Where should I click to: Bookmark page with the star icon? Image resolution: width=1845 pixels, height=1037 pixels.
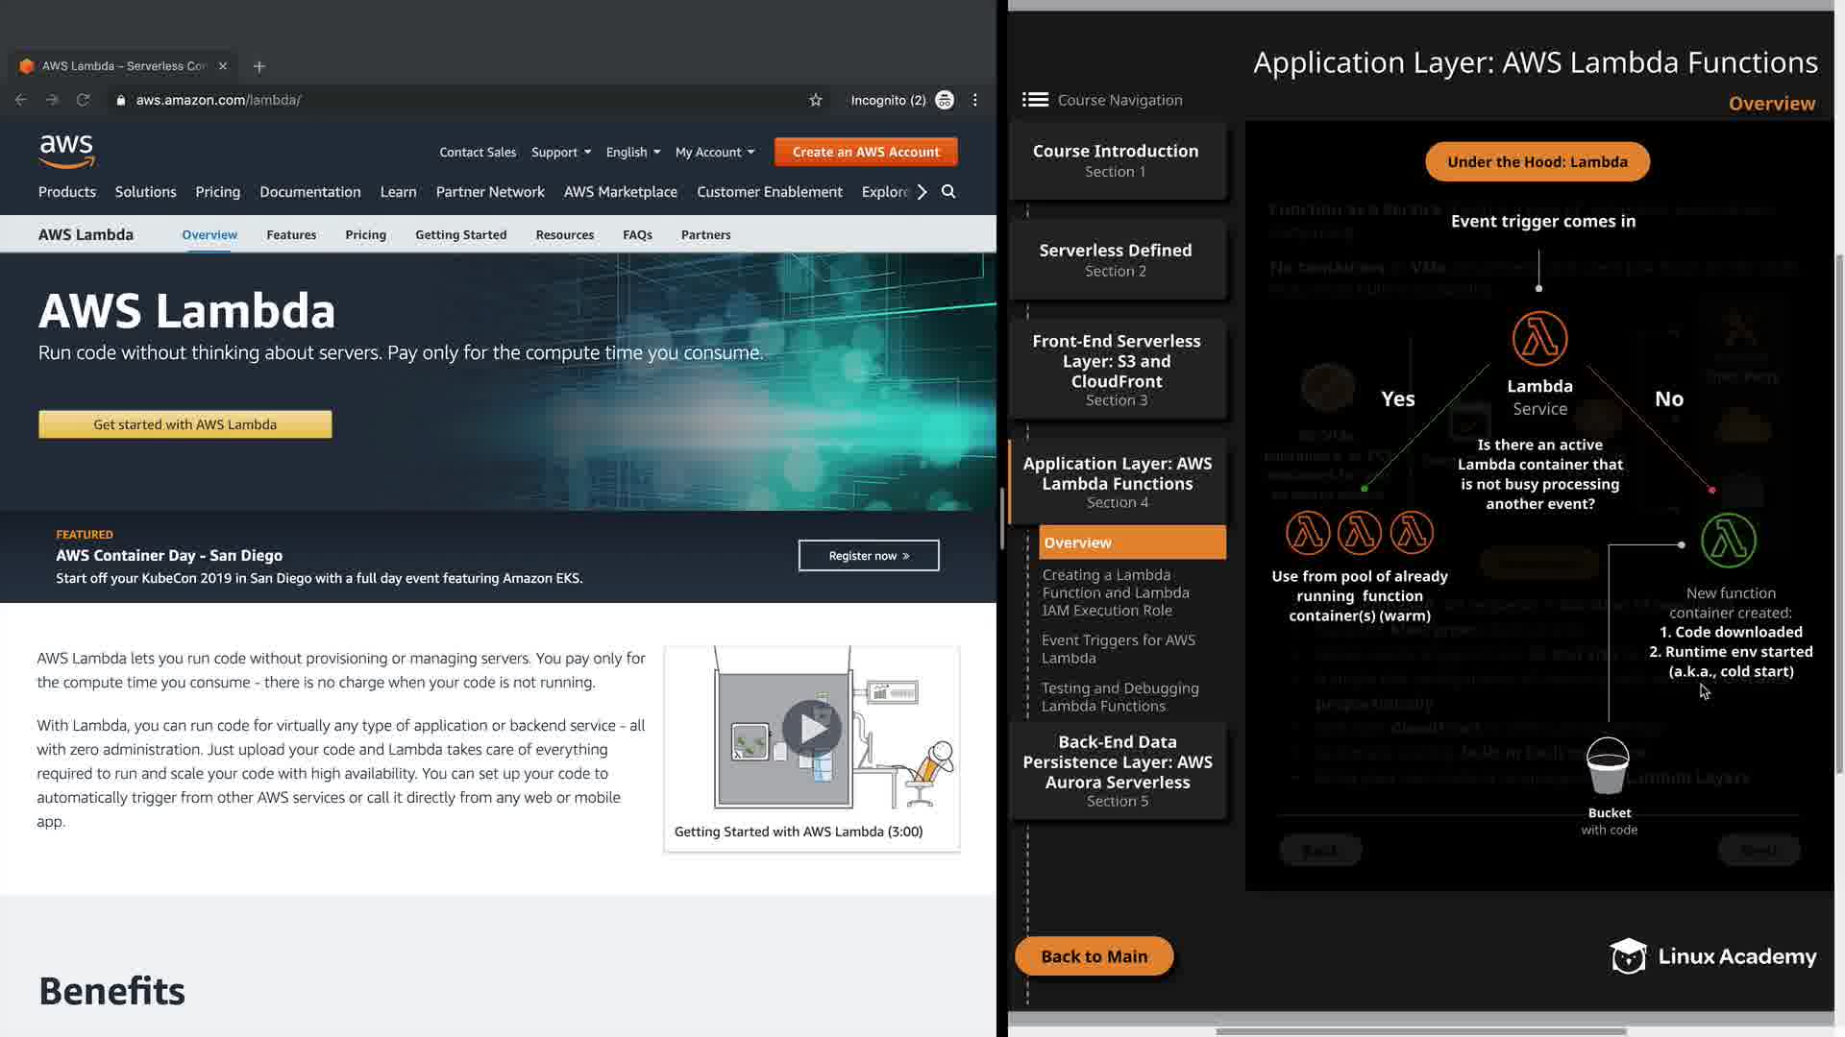tap(816, 100)
